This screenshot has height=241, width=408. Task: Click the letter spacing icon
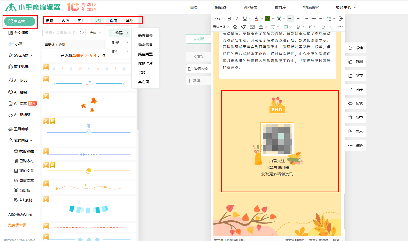279,19
